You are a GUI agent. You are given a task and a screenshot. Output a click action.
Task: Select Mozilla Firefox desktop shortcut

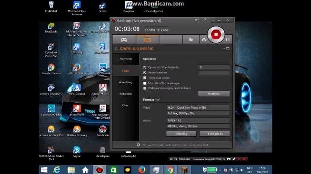coord(77,69)
